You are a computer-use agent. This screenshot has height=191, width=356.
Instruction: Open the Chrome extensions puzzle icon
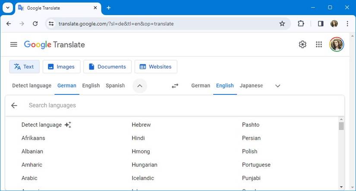point(301,24)
